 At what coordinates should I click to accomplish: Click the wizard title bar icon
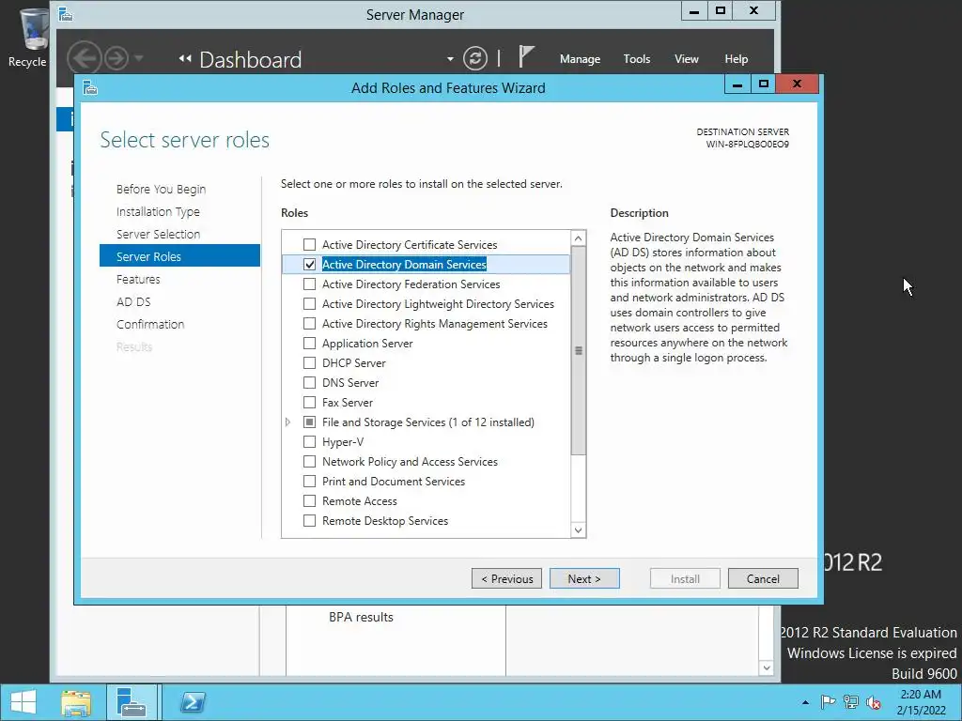click(x=90, y=87)
